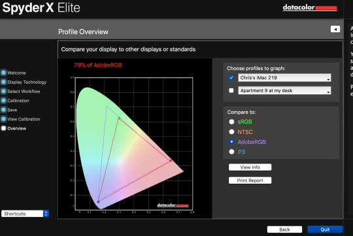Open the View Calibration sidebar item
The image size is (353, 236).
(24, 119)
